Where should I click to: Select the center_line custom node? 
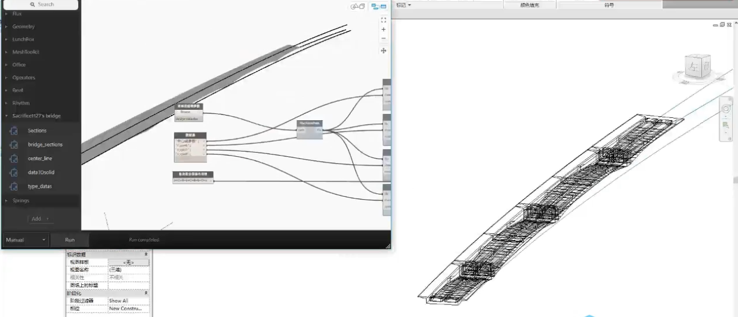(39, 158)
